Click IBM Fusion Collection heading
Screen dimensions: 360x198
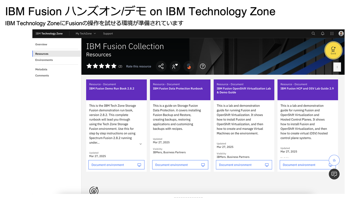(x=125, y=46)
